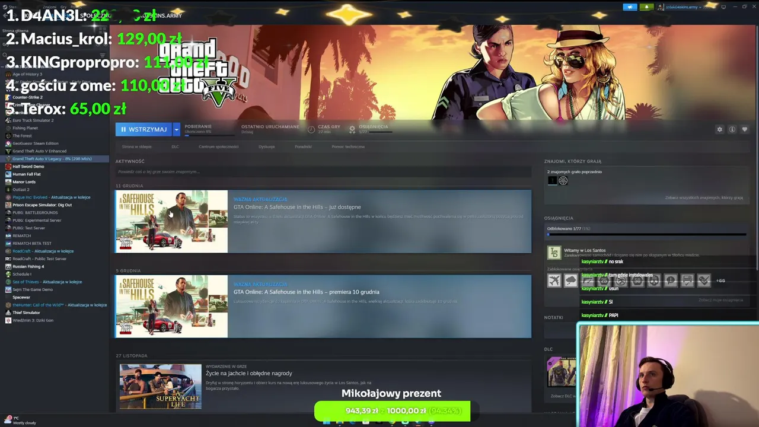Open news titled GTA Online: A Safehouse – już dostępne
Viewport: 759px width, 427px height.
297,207
